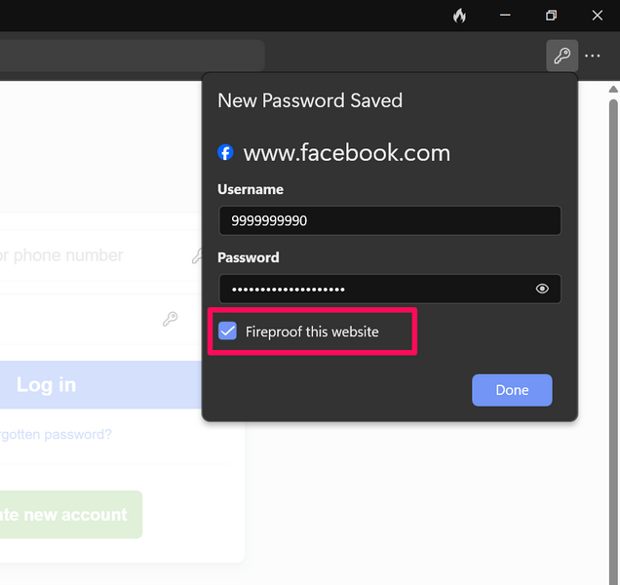This screenshot has height=585, width=620.
Task: Click key icon in phone number field
Action: (x=198, y=256)
